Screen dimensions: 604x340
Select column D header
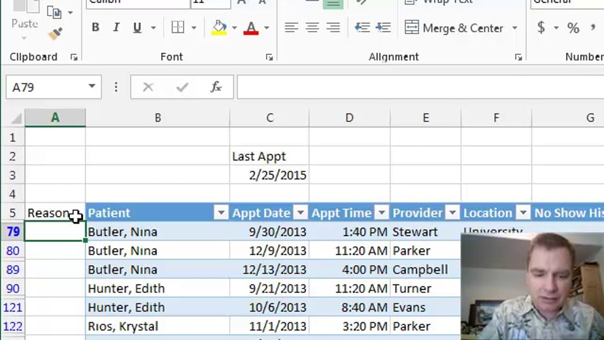tap(349, 118)
